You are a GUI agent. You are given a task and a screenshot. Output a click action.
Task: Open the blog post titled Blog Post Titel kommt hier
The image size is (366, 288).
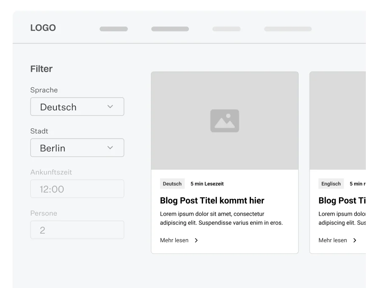212,200
